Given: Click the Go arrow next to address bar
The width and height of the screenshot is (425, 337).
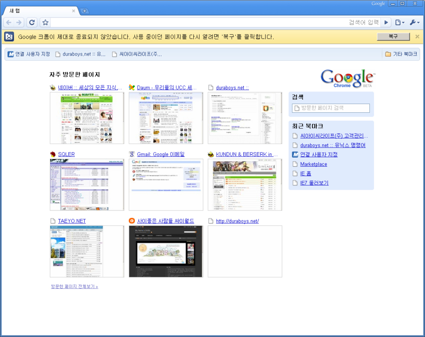Looking at the screenshot, I should [x=386, y=22].
